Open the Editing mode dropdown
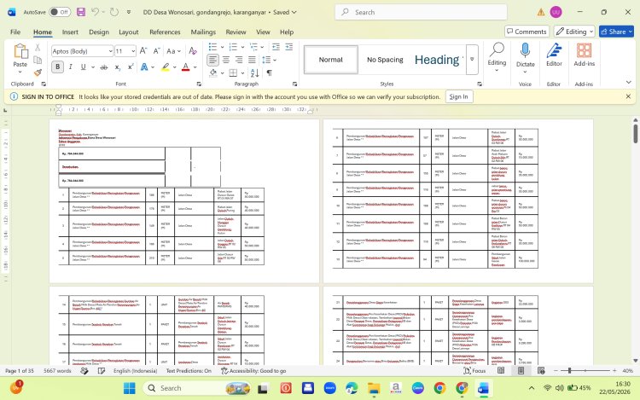 pos(574,32)
